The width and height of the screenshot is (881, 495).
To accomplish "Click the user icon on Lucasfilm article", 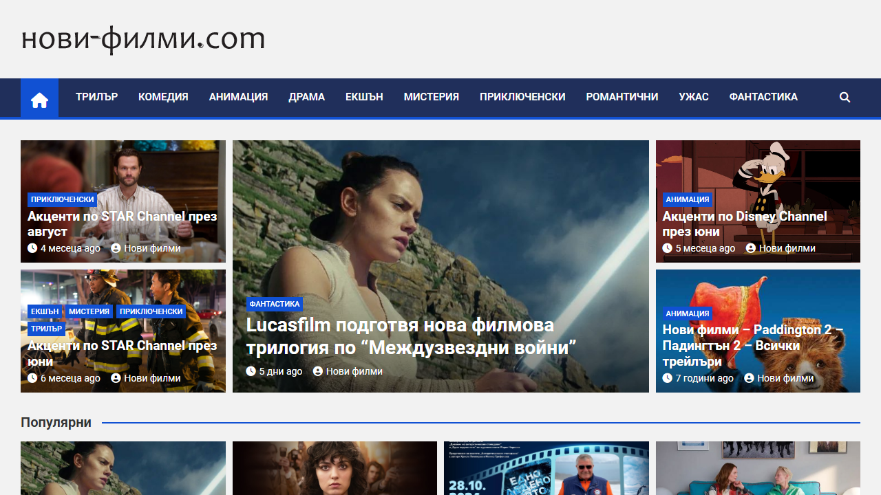I will 318,371.
